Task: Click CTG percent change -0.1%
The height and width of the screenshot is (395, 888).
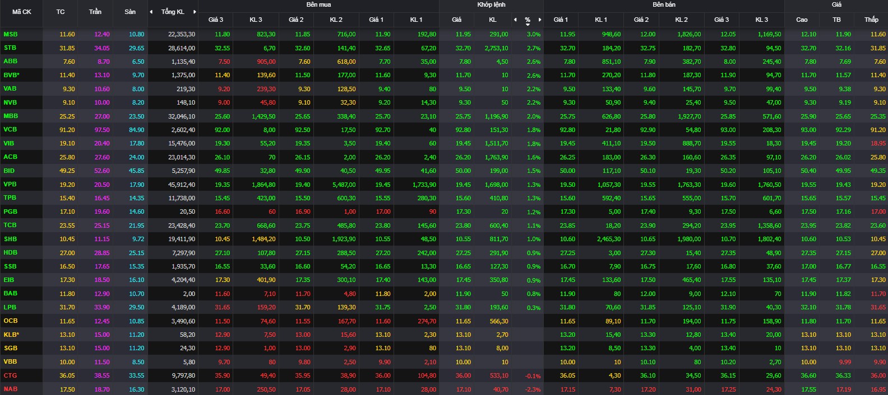Action: [x=533, y=376]
